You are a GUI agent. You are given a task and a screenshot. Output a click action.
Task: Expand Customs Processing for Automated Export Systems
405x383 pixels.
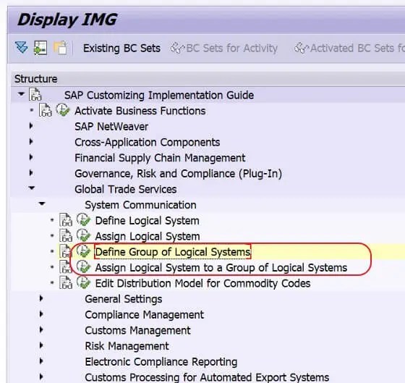[41, 377]
